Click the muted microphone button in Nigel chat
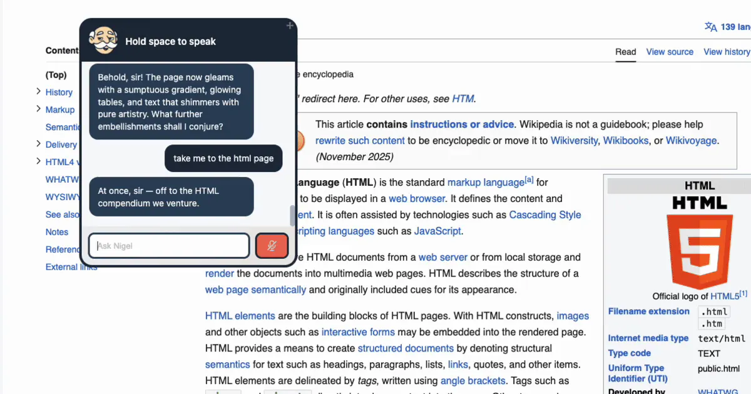This screenshot has width=751, height=394. (x=272, y=246)
